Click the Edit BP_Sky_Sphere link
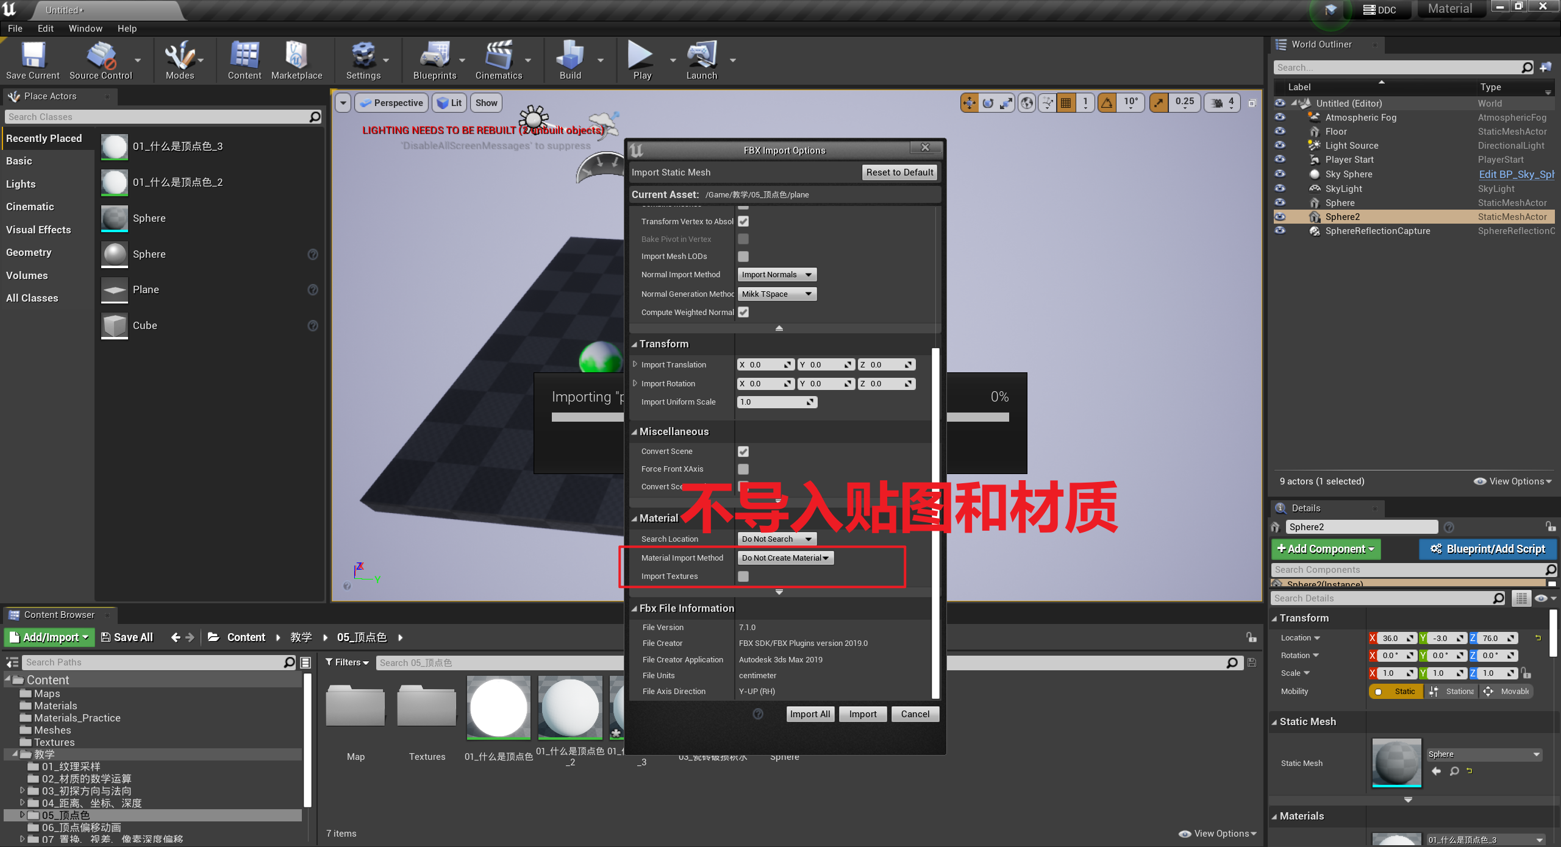The height and width of the screenshot is (847, 1561). pos(1516,174)
